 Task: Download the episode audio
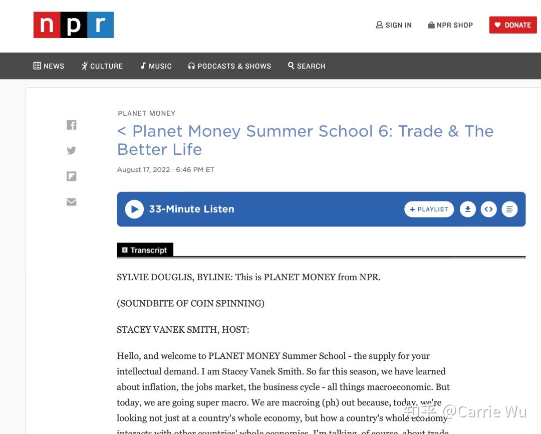coord(467,209)
